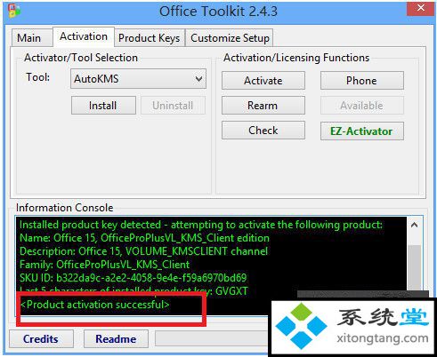
Task: Open the Credits button
Action: point(41,338)
